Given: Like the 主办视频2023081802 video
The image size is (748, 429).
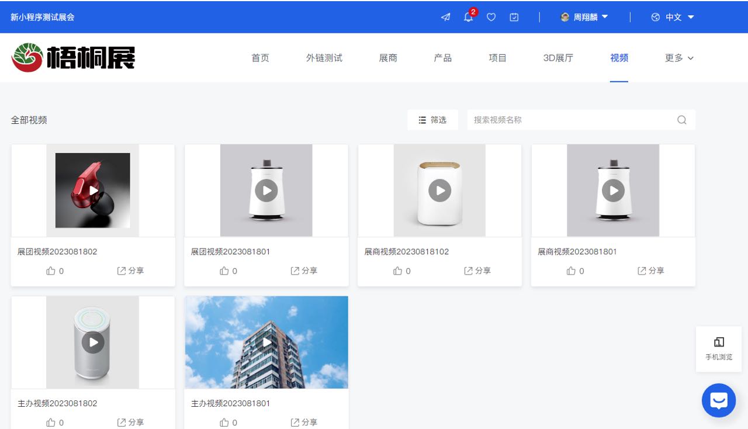Looking at the screenshot, I should click(51, 422).
